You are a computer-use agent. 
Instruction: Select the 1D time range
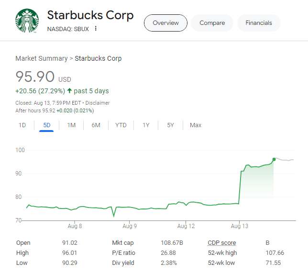coord(22,125)
